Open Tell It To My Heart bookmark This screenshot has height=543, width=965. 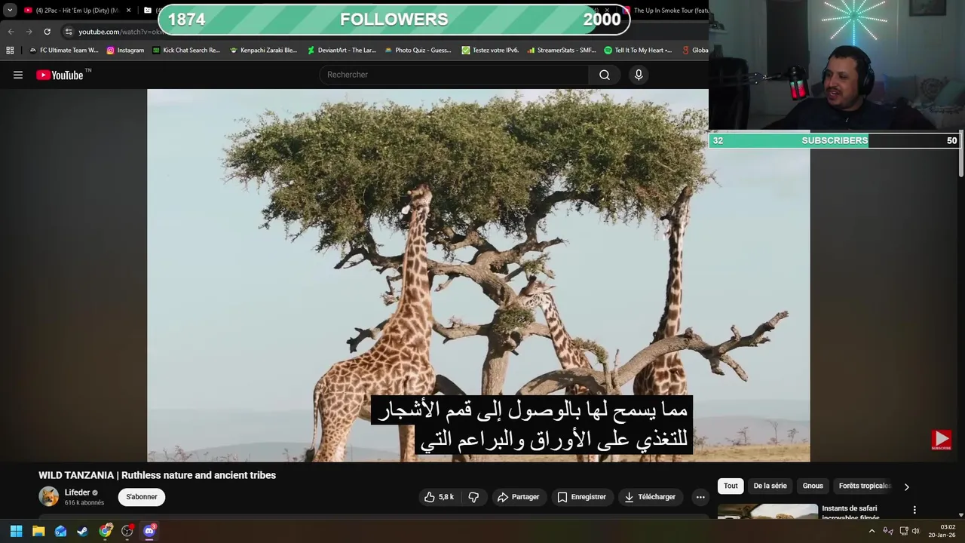(x=638, y=51)
